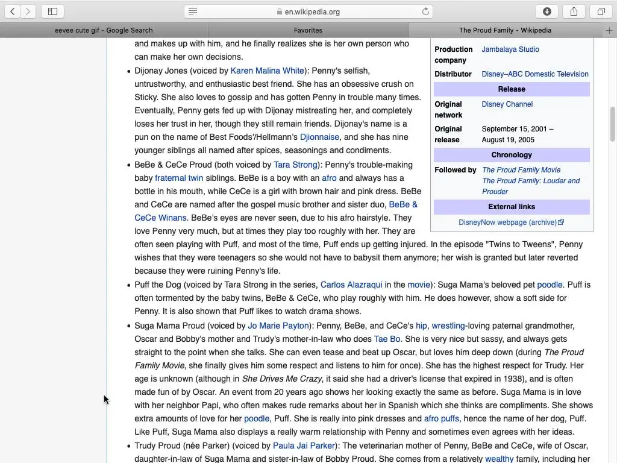Follow the wrestling link
This screenshot has height=463, width=617.
point(448,326)
